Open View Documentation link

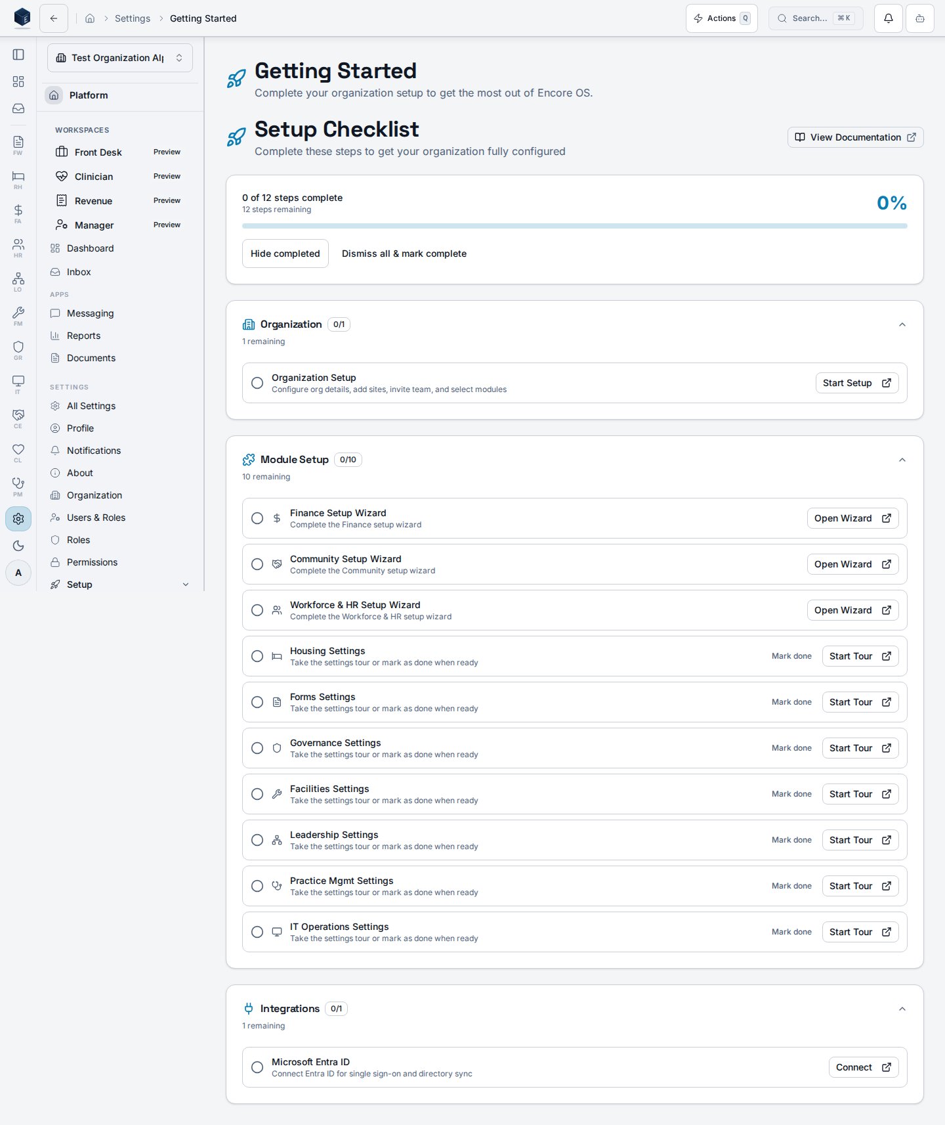856,137
